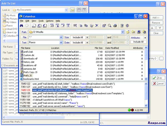Click the Cancel button with red X

coord(158,84)
